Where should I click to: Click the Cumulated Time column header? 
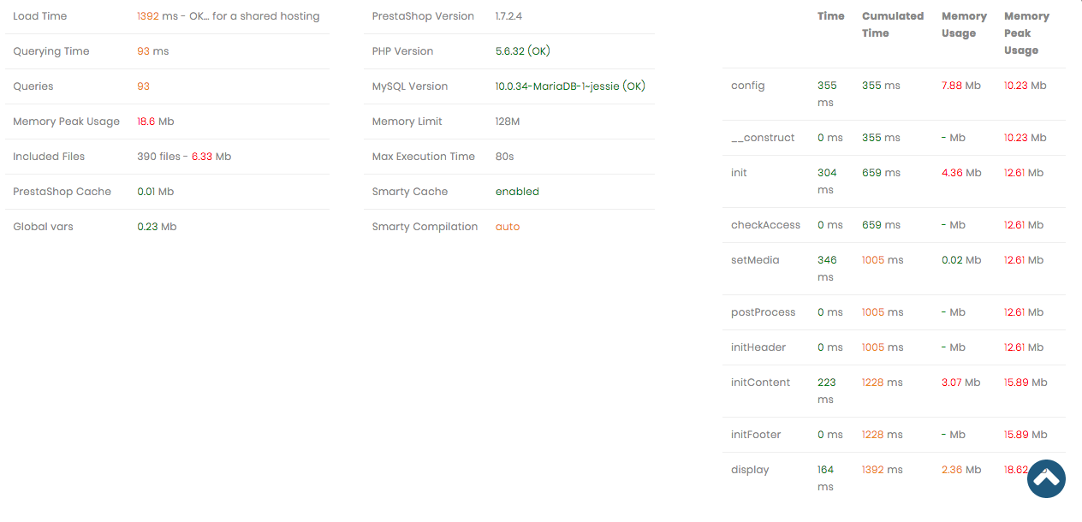click(893, 25)
